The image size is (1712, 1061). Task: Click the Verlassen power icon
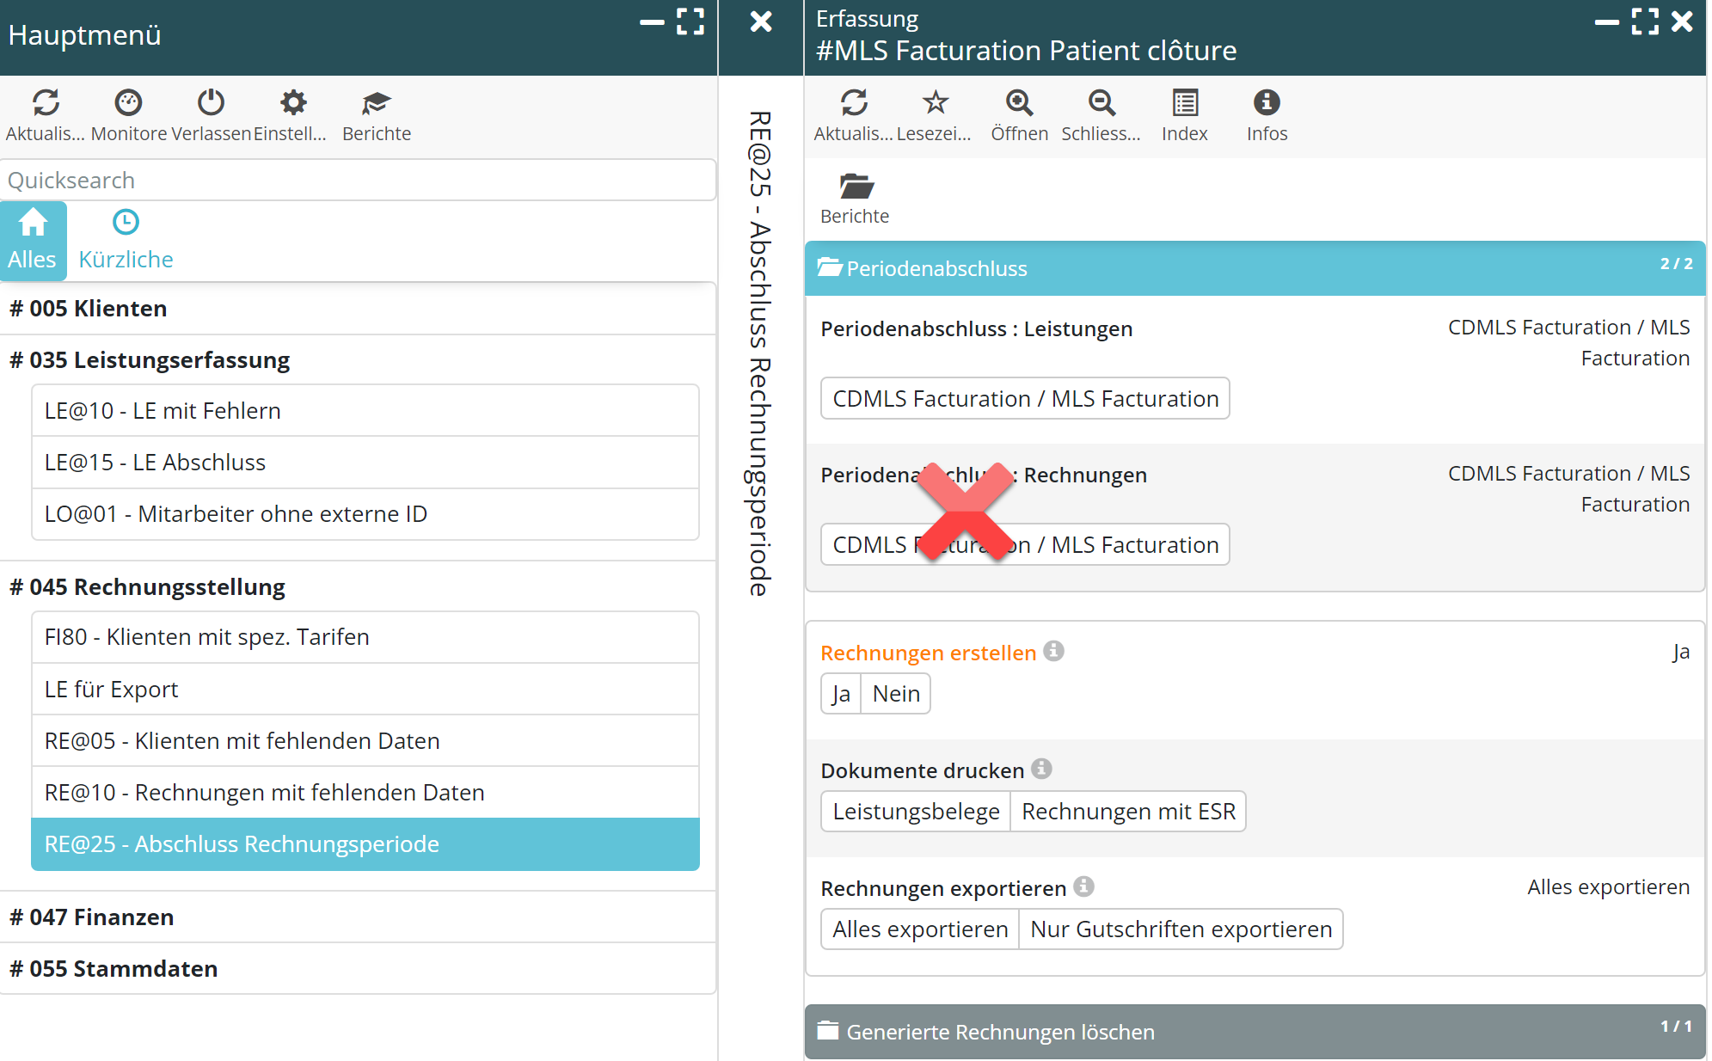click(211, 103)
